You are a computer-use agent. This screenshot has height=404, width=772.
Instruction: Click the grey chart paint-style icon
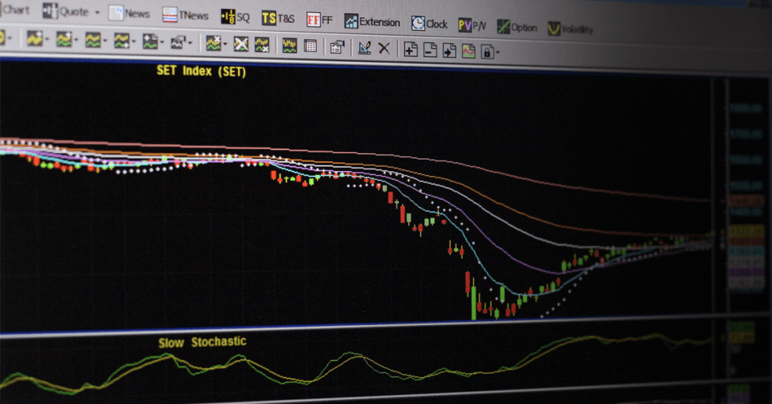click(178, 43)
